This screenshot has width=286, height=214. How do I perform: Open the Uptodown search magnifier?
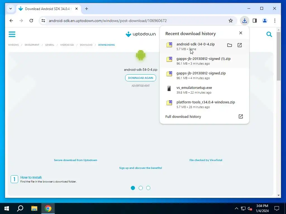pos(269,34)
